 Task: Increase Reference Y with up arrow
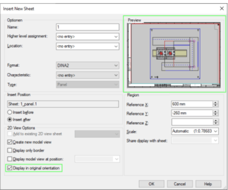coord(215,111)
